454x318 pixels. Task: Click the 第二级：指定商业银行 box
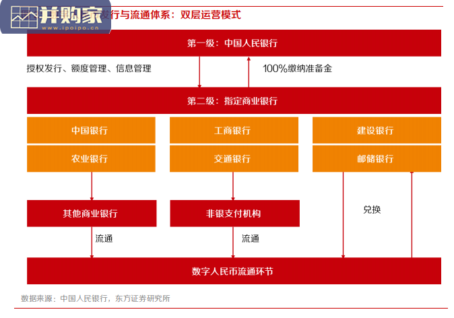tap(234, 100)
